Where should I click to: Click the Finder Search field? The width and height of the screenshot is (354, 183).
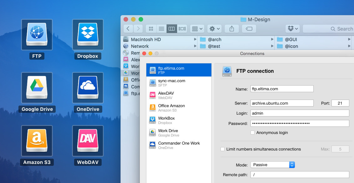pos(328,29)
